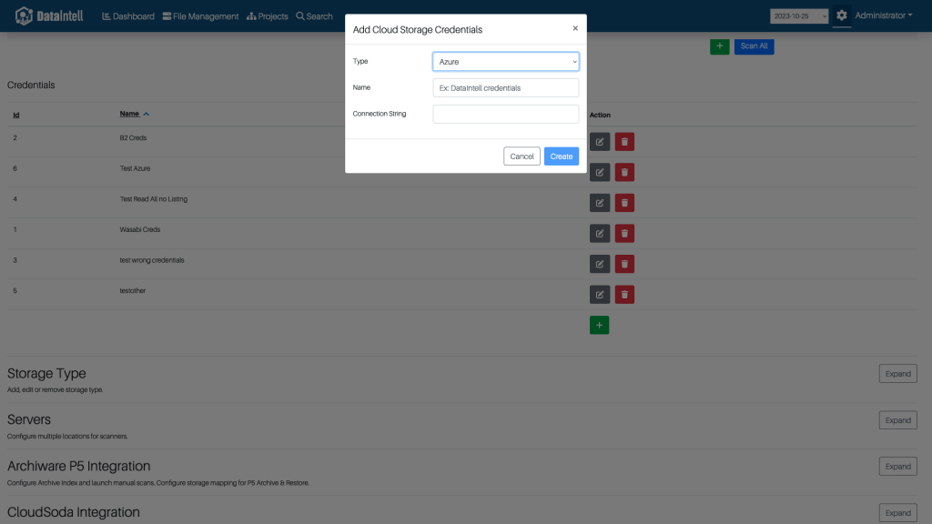Select the B2 Creds row name
This screenshot has height=524, width=932.
click(133, 138)
